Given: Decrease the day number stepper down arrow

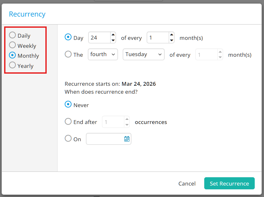Looking at the screenshot, I should click(113, 40).
